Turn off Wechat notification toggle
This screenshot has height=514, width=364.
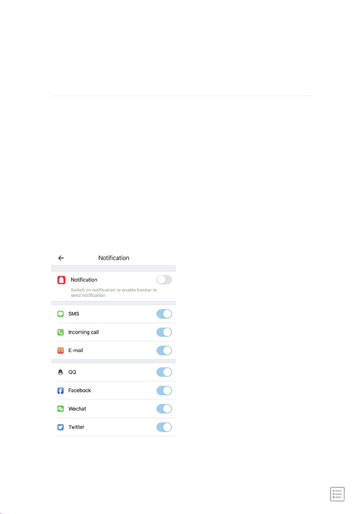[x=164, y=409]
